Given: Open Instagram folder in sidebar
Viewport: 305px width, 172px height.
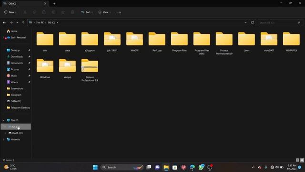Looking at the screenshot, I should pyautogui.click(x=14, y=95).
